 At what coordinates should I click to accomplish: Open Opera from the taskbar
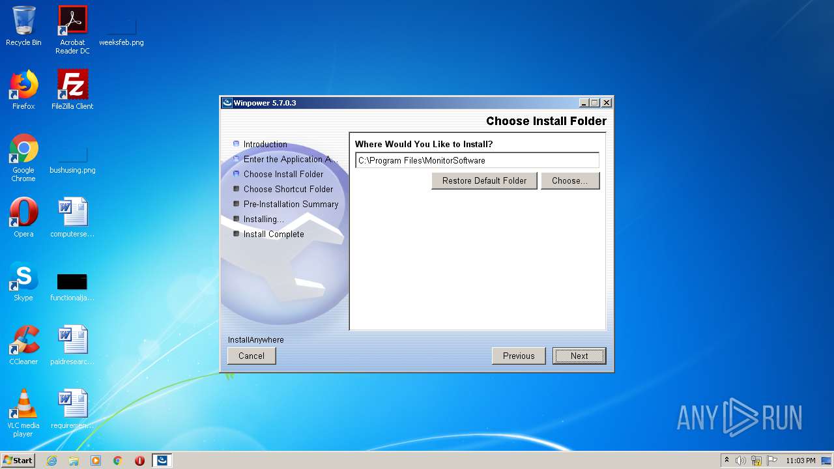139,461
